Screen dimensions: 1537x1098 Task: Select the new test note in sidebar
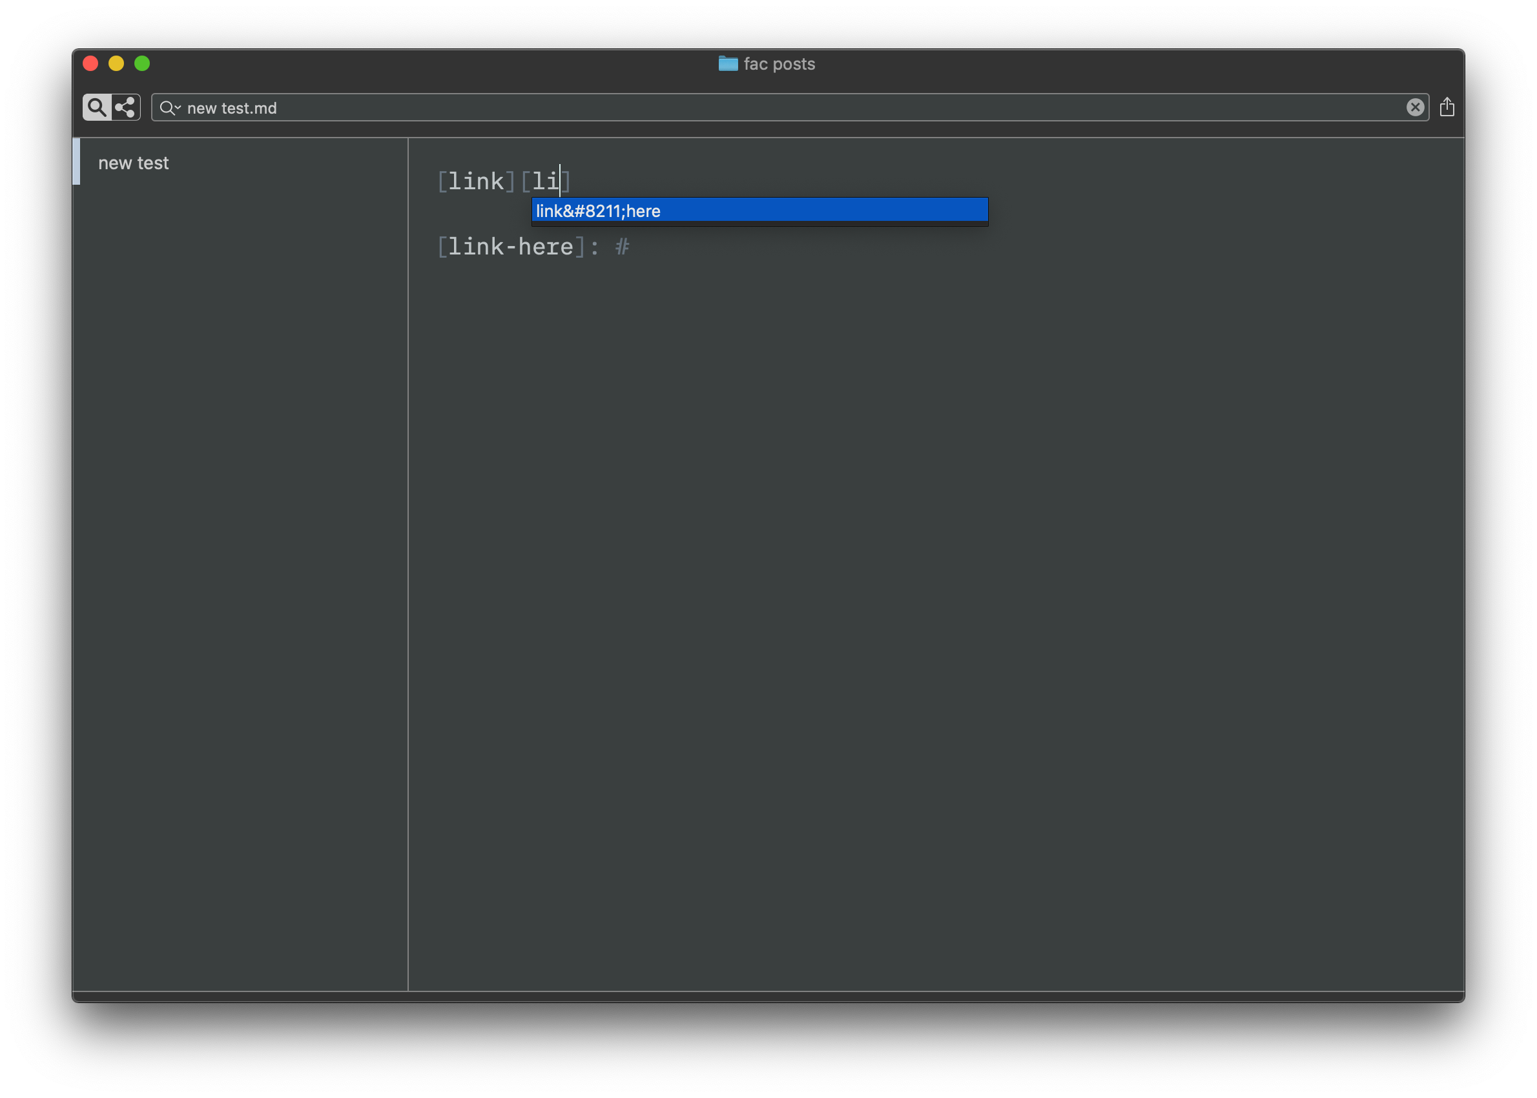[x=134, y=163]
